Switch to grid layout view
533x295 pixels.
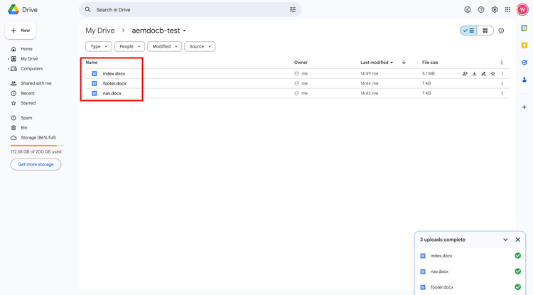pyautogui.click(x=485, y=31)
